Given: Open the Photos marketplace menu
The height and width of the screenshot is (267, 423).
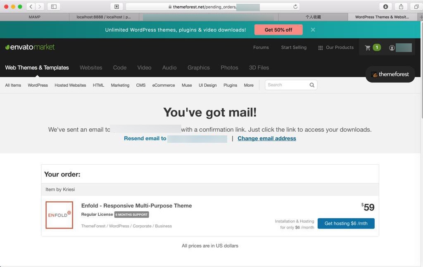Looking at the screenshot, I should 229,68.
